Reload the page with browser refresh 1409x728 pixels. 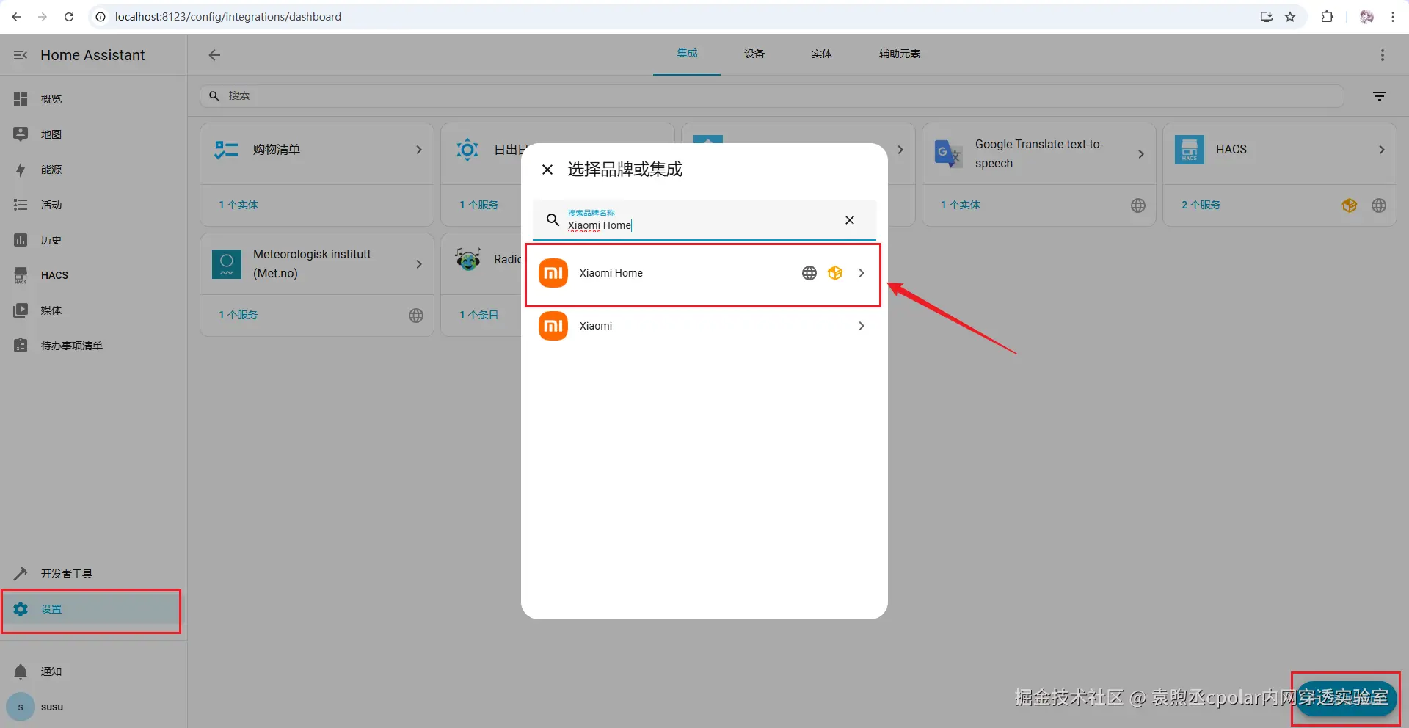(69, 17)
